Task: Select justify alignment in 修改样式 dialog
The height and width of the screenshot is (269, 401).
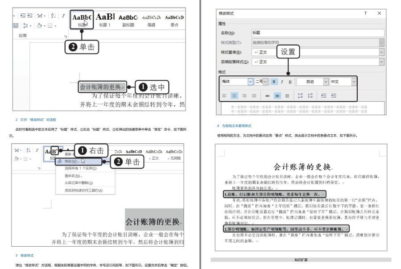Action: coord(254,95)
